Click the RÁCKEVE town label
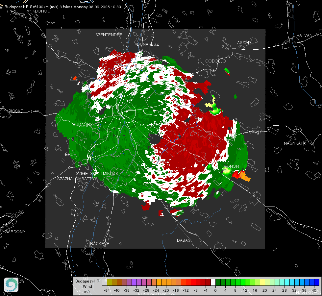Viewport: 322px width, 296px height. [x=100, y=244]
